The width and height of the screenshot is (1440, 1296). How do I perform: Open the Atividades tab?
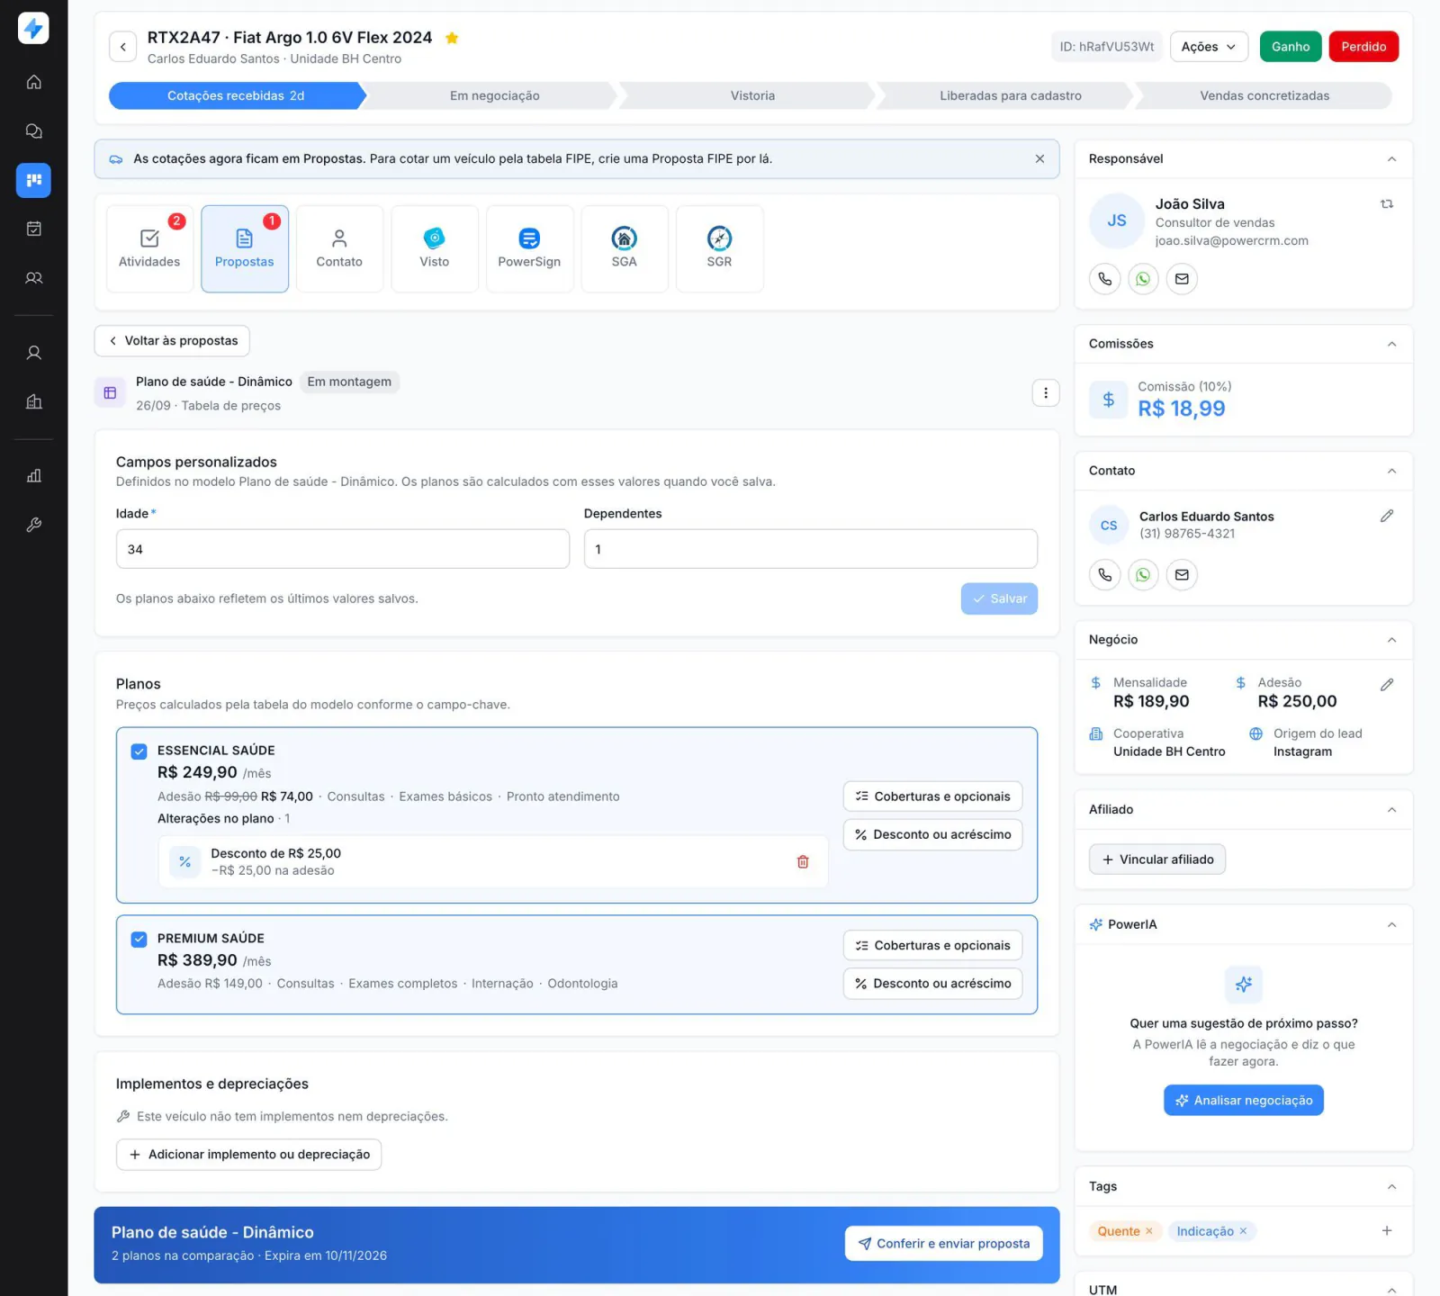(149, 249)
